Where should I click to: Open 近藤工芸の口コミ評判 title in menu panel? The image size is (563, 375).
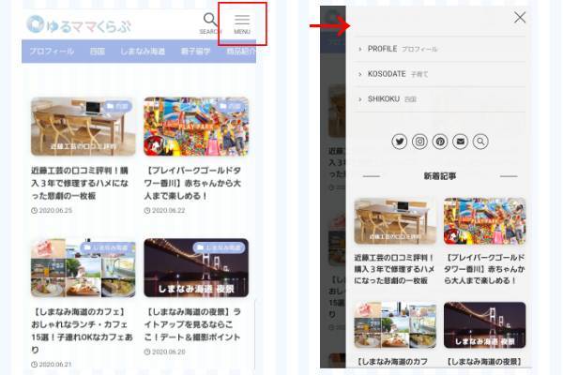point(394,269)
